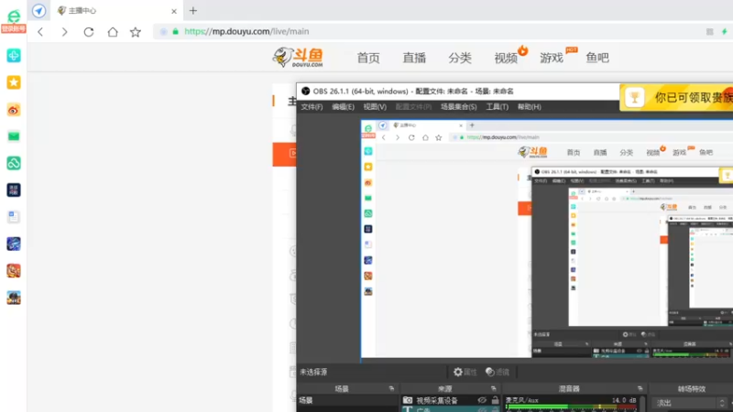Open OBS 文件(F) menu
Screen dimensions: 733x412
pyautogui.click(x=312, y=107)
